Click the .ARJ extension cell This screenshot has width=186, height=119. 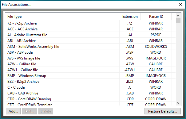130,41
